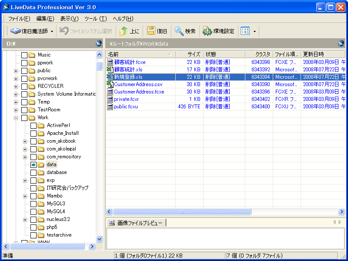Sort by the 更新日時 column header
The height and width of the screenshot is (261, 348).
323,54
